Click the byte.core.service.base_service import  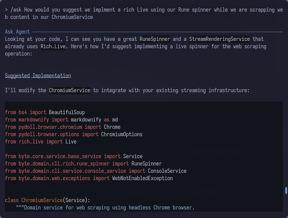[x=73, y=156]
